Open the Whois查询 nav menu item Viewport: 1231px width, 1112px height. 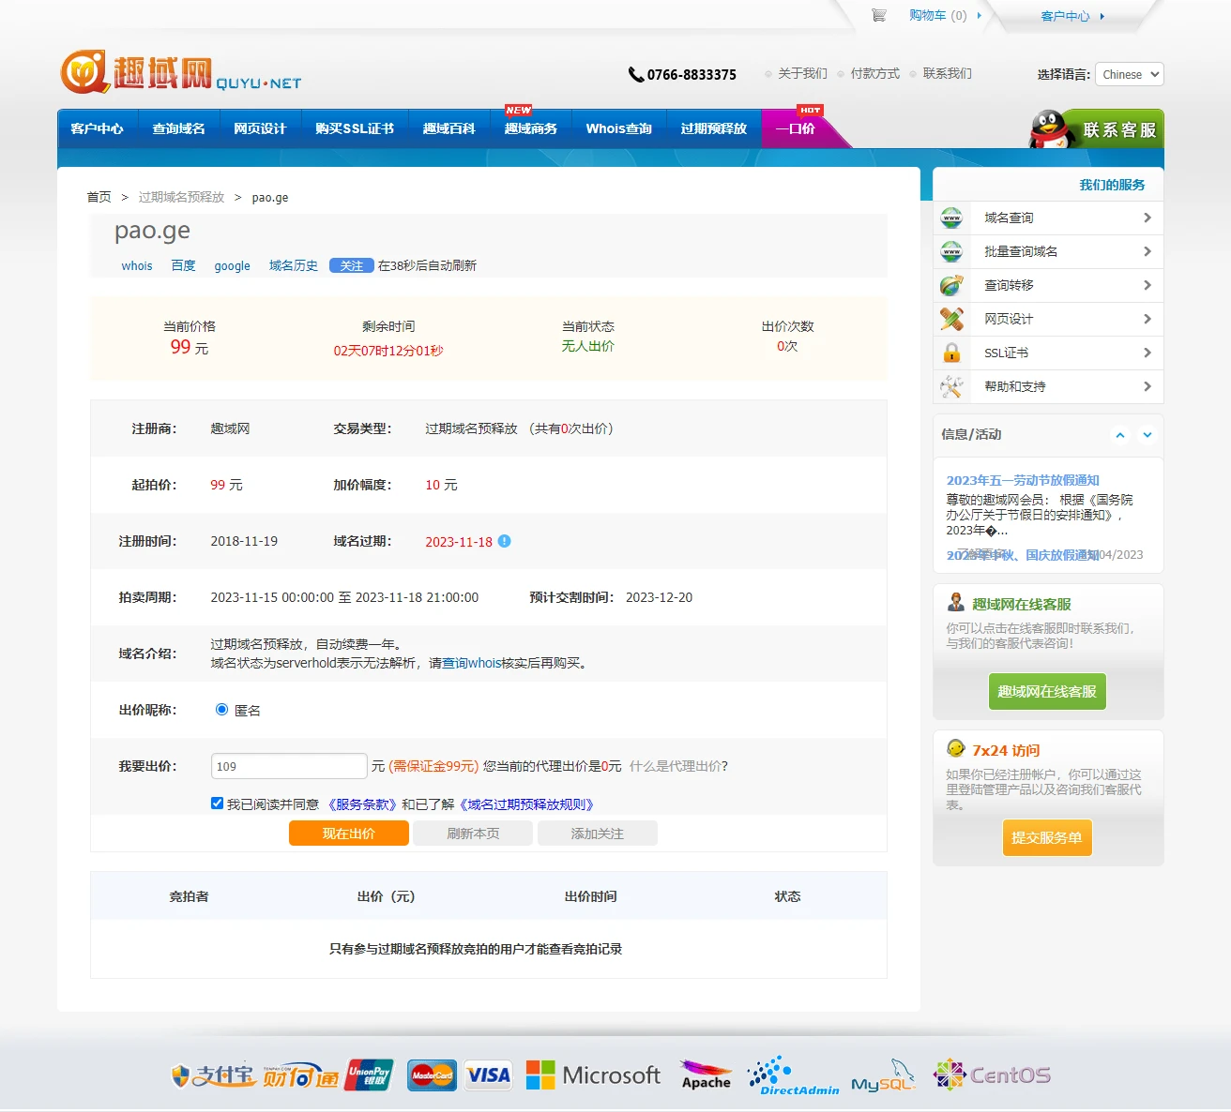pyautogui.click(x=618, y=128)
